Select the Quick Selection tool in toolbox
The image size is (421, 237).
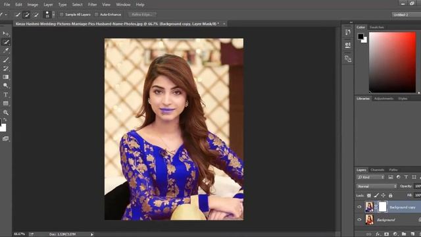5,42
